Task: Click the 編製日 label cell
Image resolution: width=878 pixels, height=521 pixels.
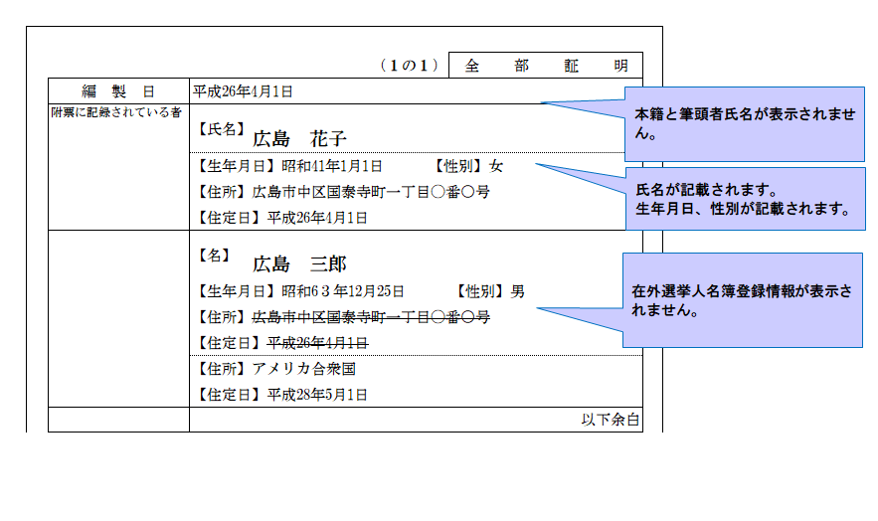Action: (118, 91)
